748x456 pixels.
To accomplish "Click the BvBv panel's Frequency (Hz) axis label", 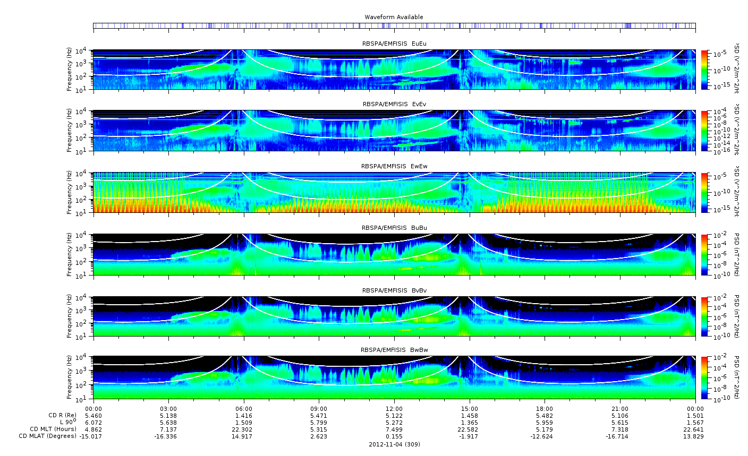I will (70, 316).
